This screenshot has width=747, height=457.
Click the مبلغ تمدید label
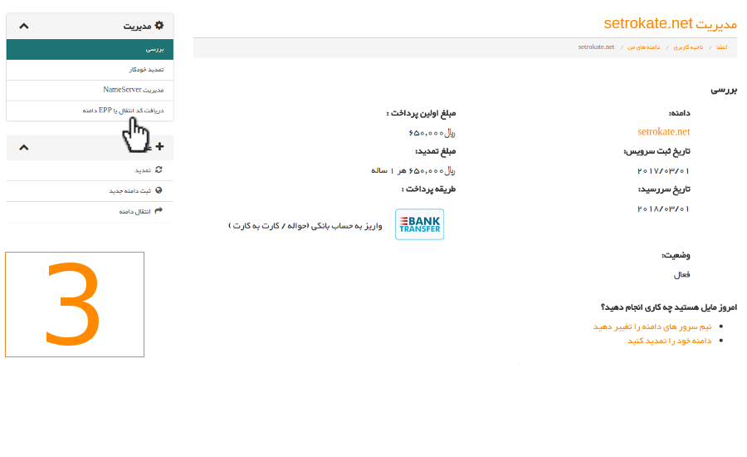436,151
